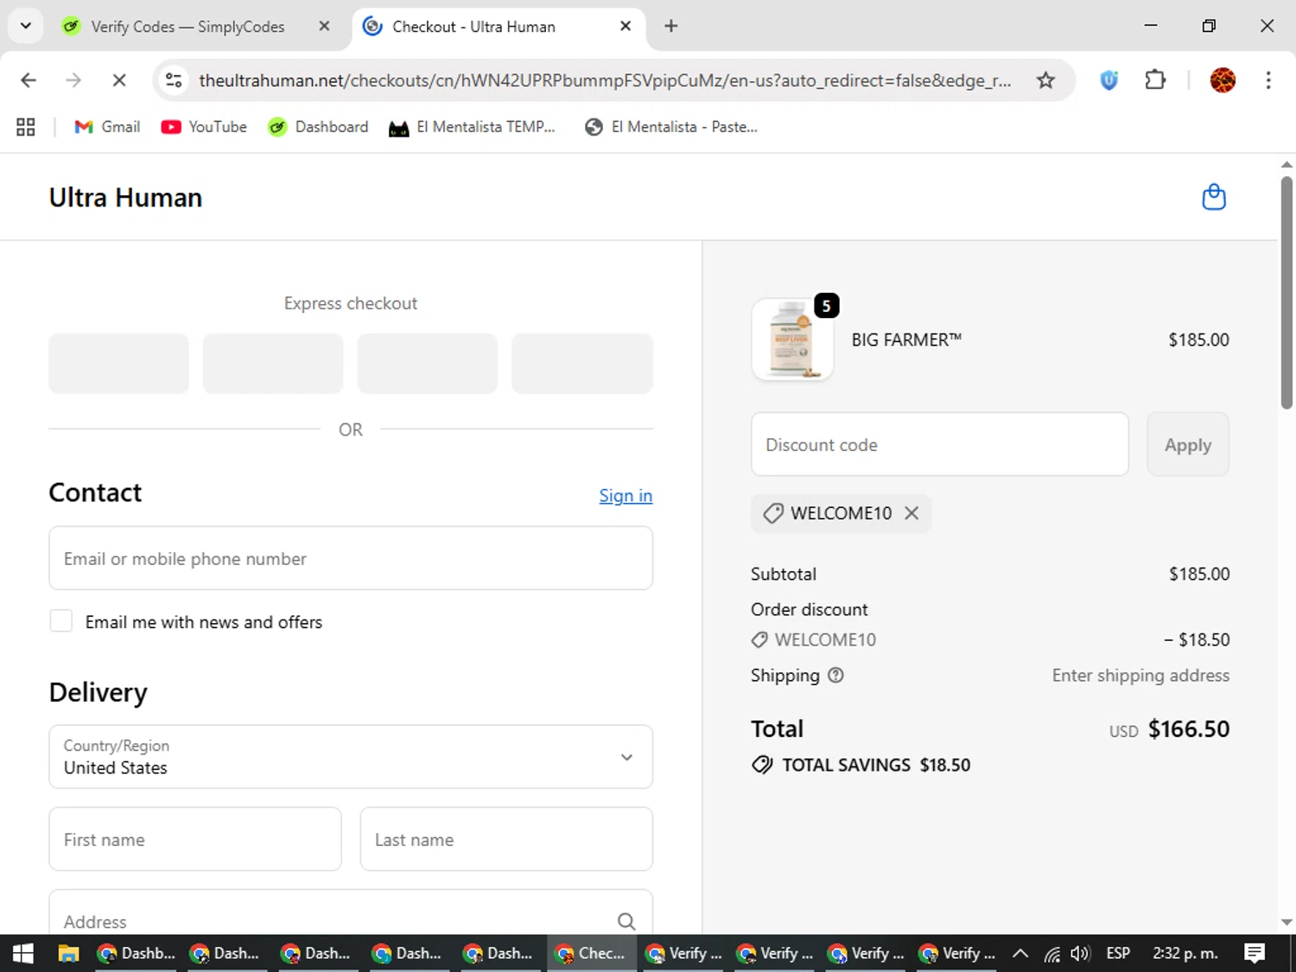Focus the Discount code field
This screenshot has height=972, width=1296.
pos(940,444)
